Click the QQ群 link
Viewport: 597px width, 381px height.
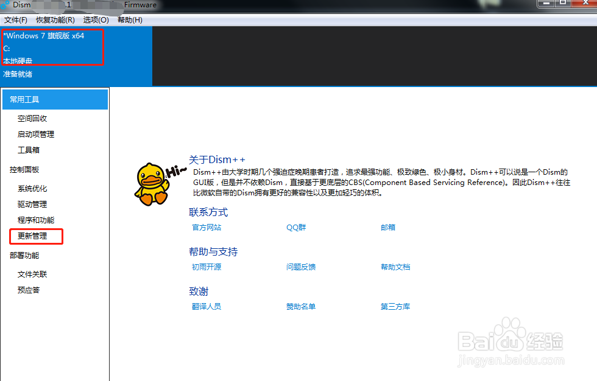(296, 228)
